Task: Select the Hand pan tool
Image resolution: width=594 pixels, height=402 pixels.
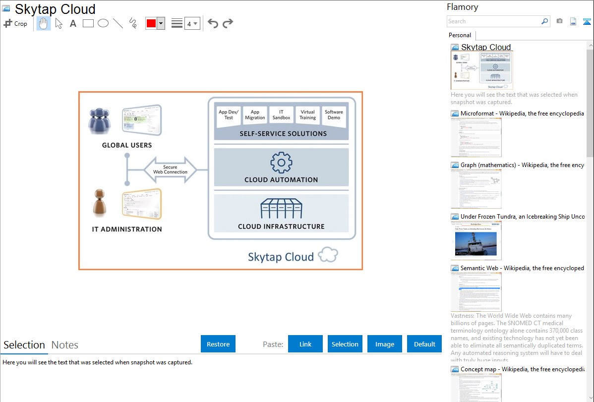Action: tap(43, 23)
